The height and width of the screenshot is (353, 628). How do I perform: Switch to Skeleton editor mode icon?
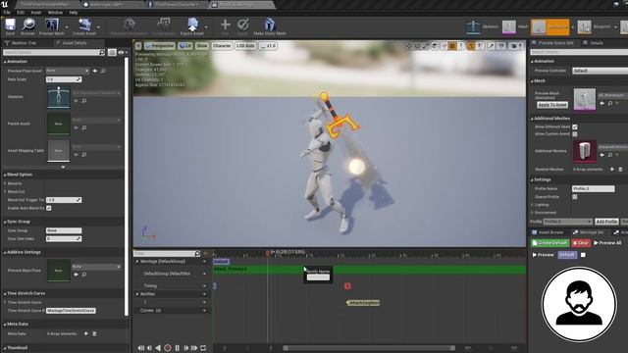(473, 27)
